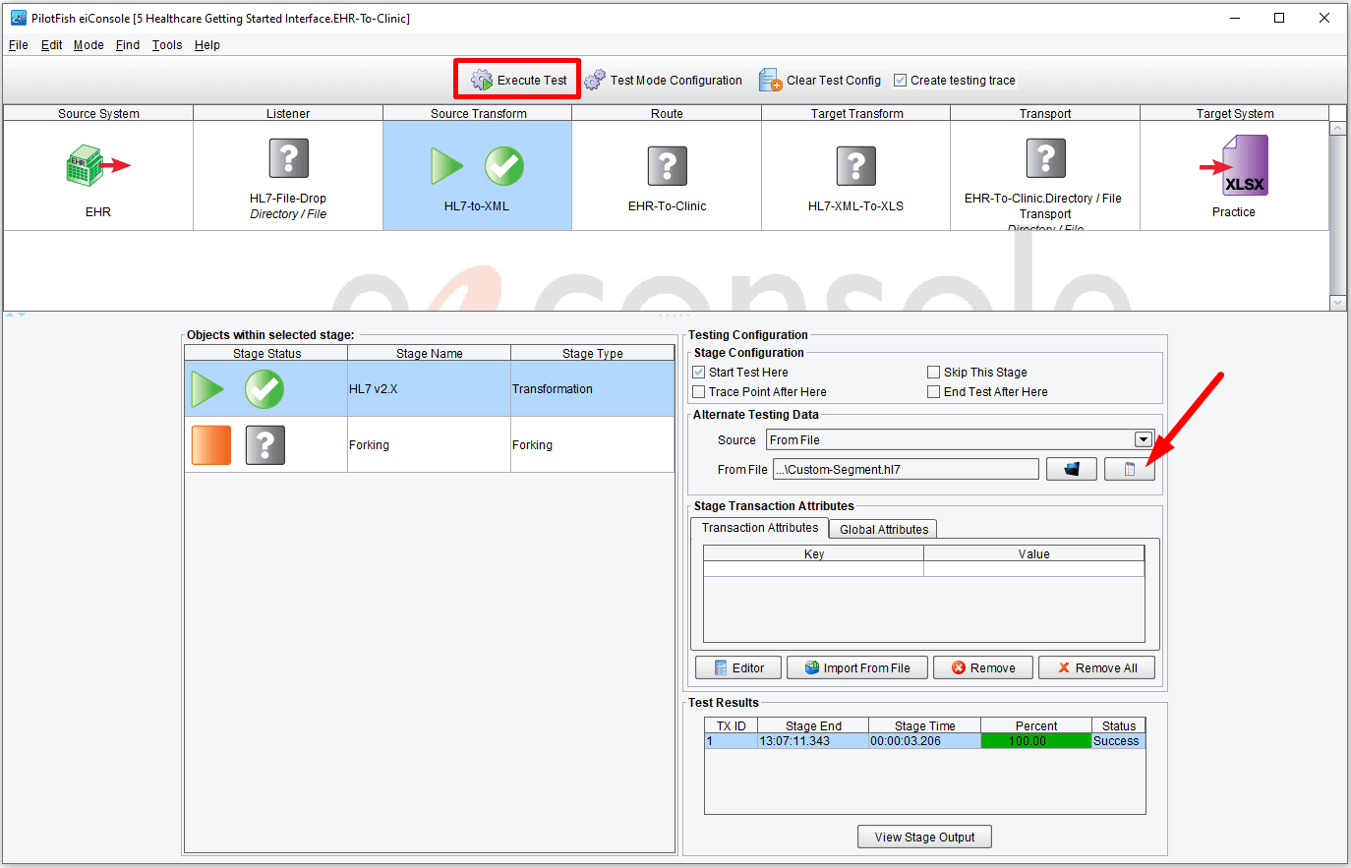Click the Stage Name column header
This screenshot has width=1351, height=868.
pos(430,353)
